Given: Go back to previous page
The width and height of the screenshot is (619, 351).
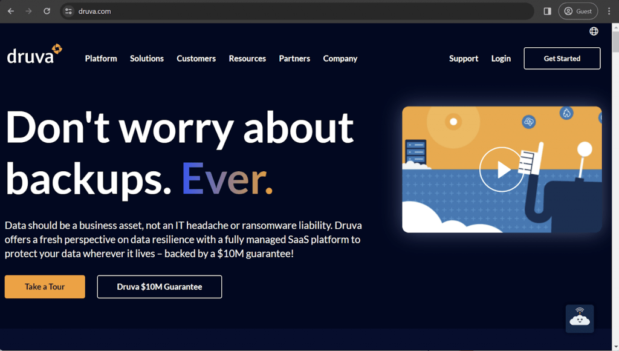Looking at the screenshot, I should coord(11,11).
